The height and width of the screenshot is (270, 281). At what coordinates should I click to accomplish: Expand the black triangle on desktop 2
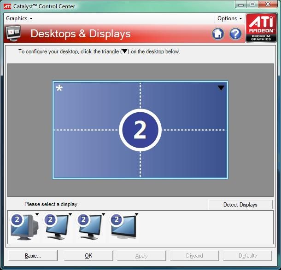click(x=221, y=88)
